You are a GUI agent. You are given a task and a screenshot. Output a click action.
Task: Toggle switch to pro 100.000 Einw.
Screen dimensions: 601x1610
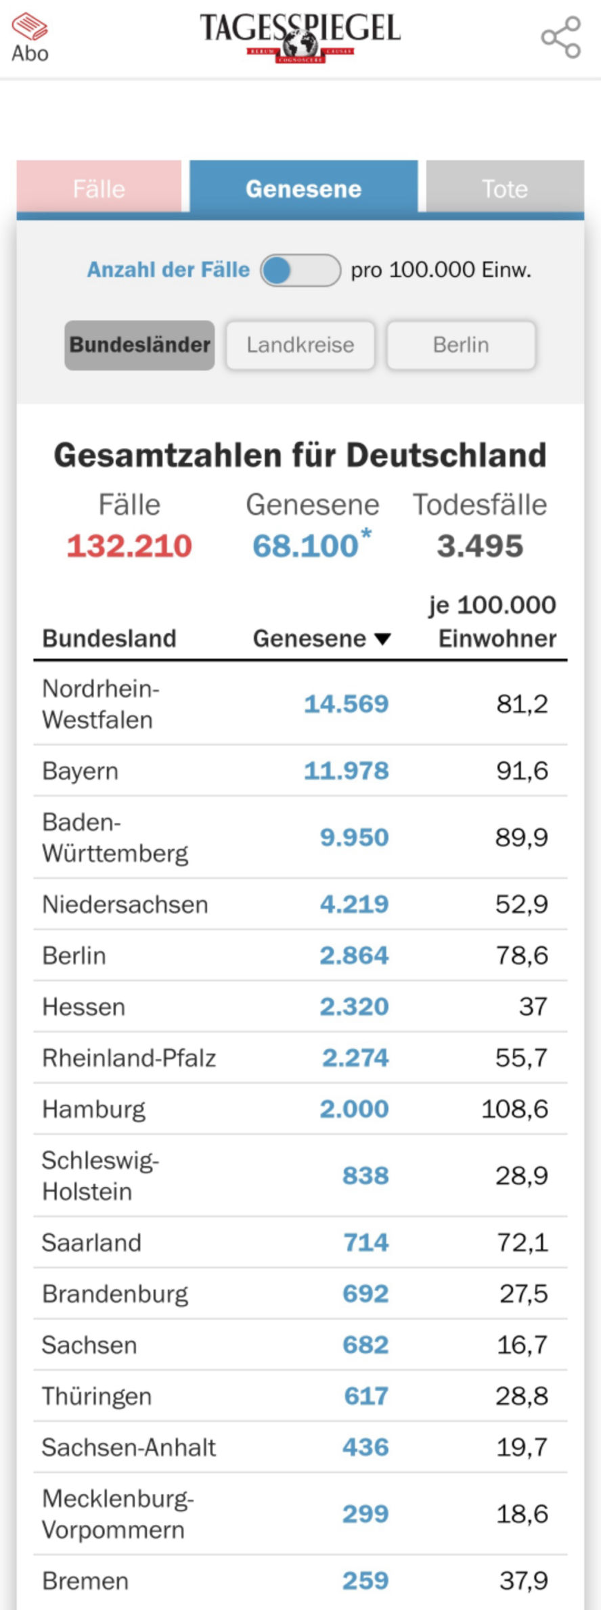tap(300, 271)
